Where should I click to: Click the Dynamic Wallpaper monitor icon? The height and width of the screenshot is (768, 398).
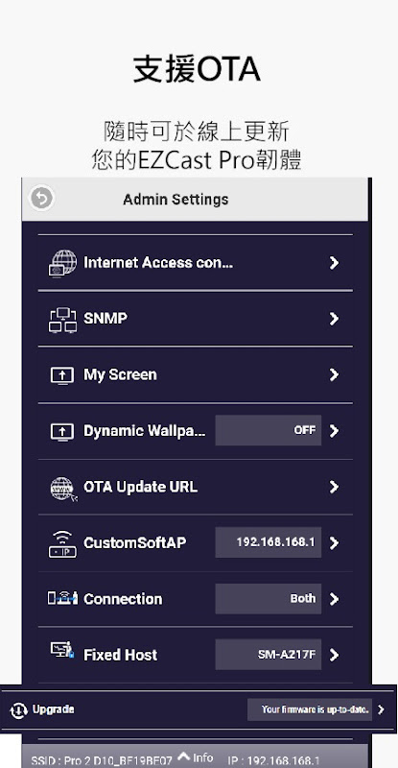point(62,431)
